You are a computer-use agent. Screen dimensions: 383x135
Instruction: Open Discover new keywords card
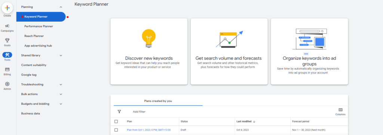tap(149, 52)
